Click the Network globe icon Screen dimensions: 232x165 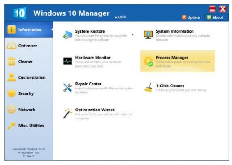11,110
